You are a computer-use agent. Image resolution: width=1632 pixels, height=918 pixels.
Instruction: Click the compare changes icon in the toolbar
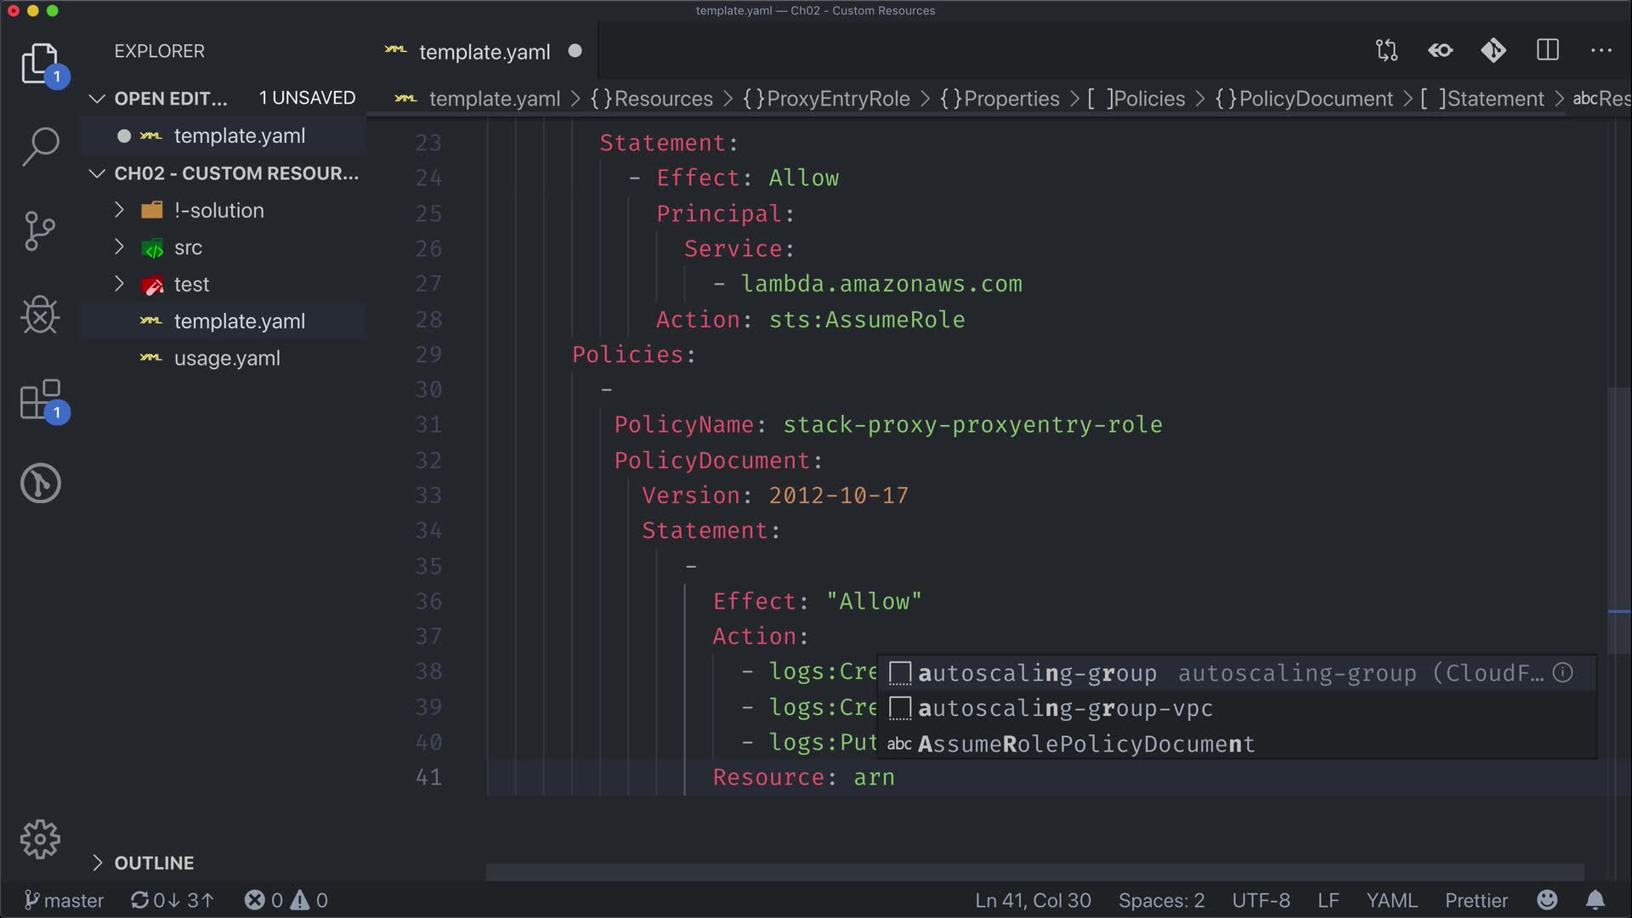click(1386, 50)
